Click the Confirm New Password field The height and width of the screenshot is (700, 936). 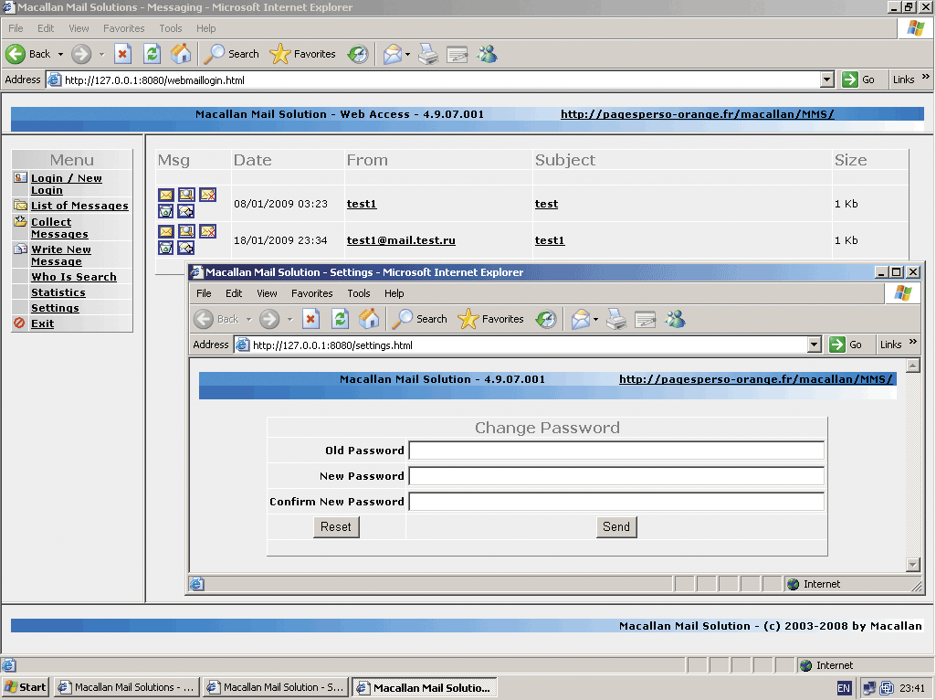616,502
